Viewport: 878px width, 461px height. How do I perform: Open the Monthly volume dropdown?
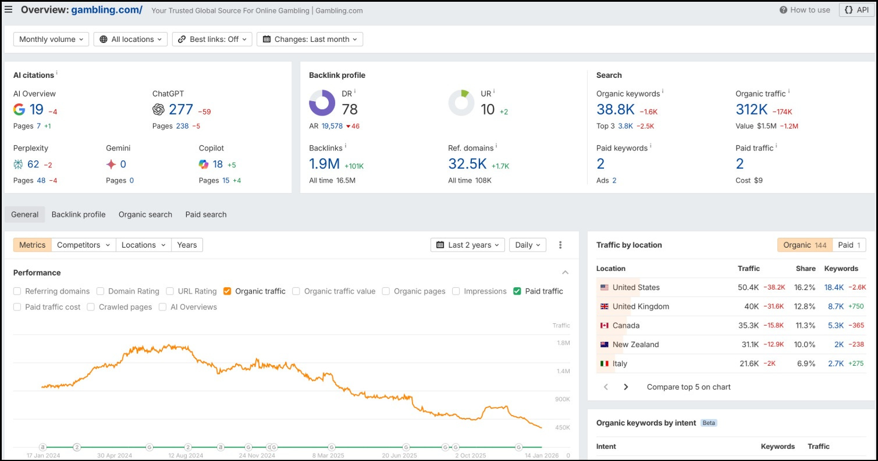click(51, 40)
